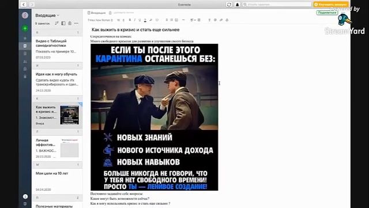
Task: Click the last formatting toolbar icon
Action: click(227, 20)
